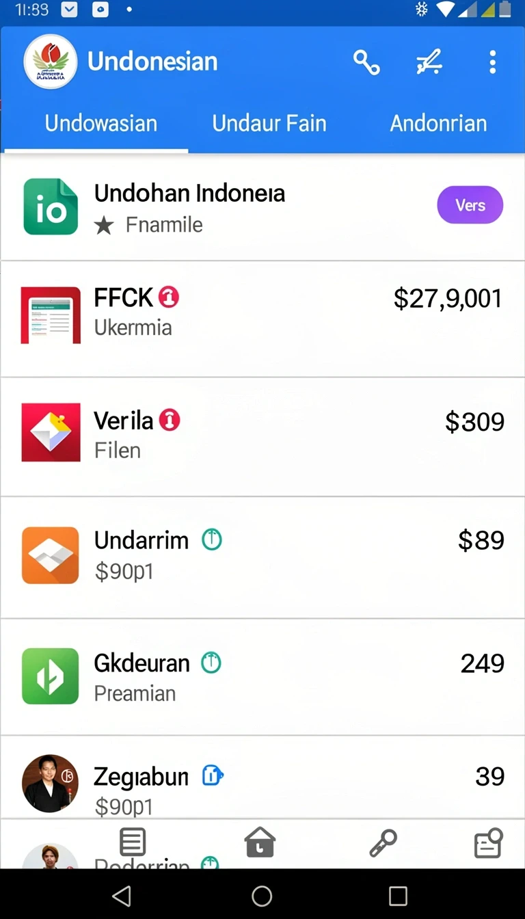525x919 pixels.
Task: Tap the purple Vers button
Action: (470, 205)
